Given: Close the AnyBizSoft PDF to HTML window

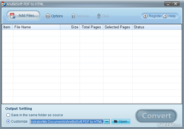Looking at the screenshot, I should (x=176, y=4).
